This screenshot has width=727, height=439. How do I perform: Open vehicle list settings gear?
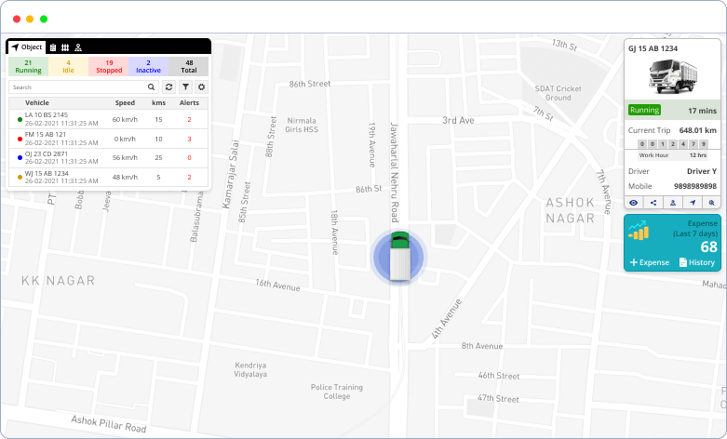201,87
